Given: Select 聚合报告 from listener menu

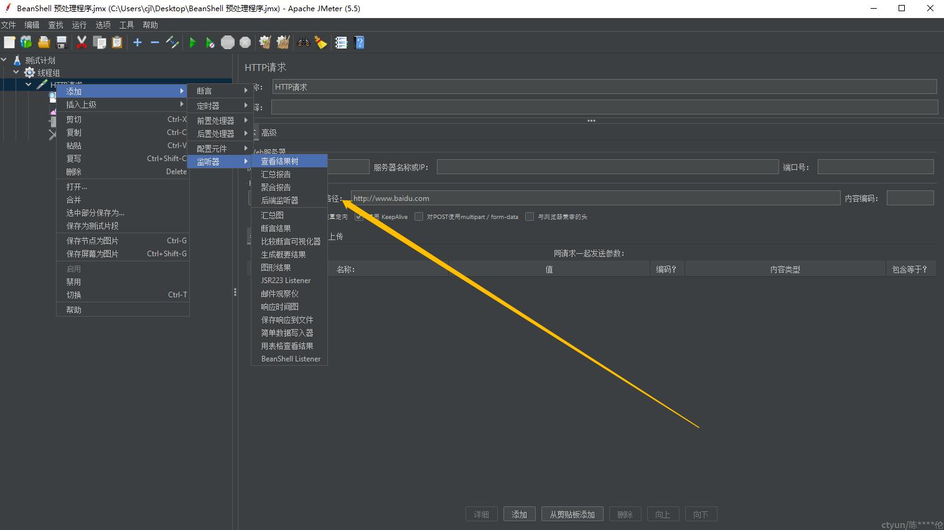Looking at the screenshot, I should pyautogui.click(x=289, y=187).
